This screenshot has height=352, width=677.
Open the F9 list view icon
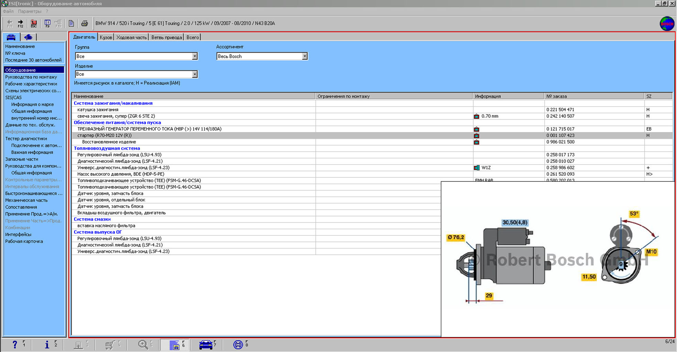[x=47, y=23]
